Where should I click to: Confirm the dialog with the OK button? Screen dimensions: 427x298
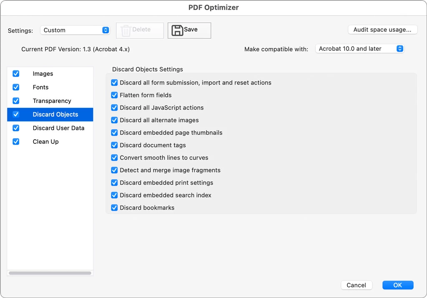(x=397, y=285)
